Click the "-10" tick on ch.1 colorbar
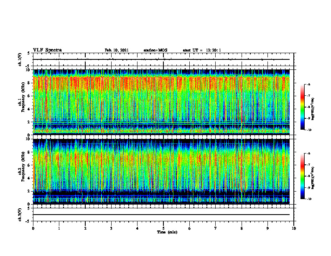The image size is (331, 256). pyautogui.click(x=309, y=130)
